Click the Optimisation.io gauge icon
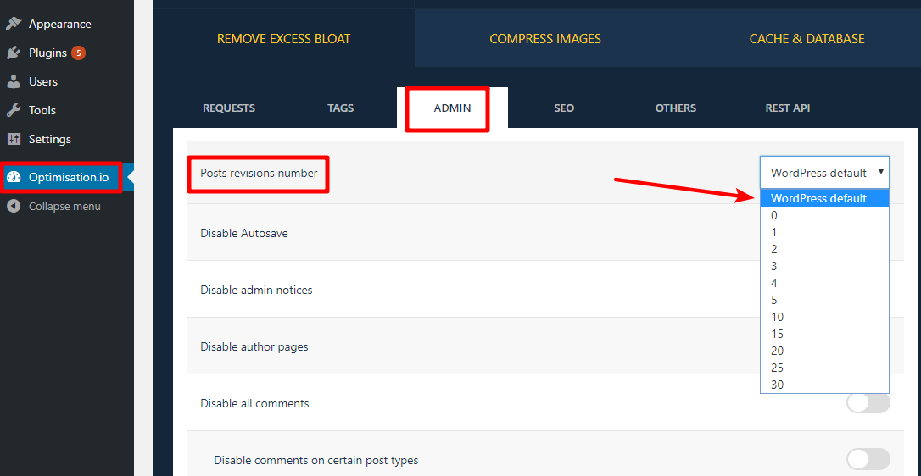This screenshot has height=476, width=921. [14, 177]
